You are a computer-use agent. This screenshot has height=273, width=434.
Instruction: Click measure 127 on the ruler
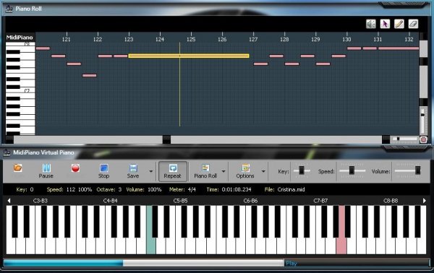pos(253,39)
